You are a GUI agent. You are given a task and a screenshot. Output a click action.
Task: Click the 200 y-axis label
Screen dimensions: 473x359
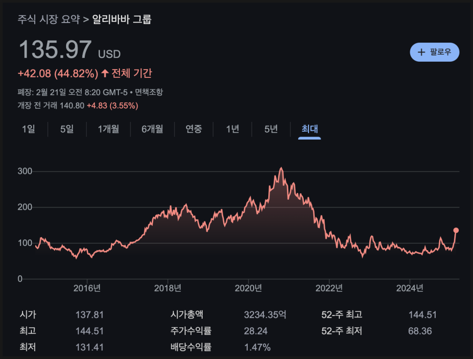point(25,207)
